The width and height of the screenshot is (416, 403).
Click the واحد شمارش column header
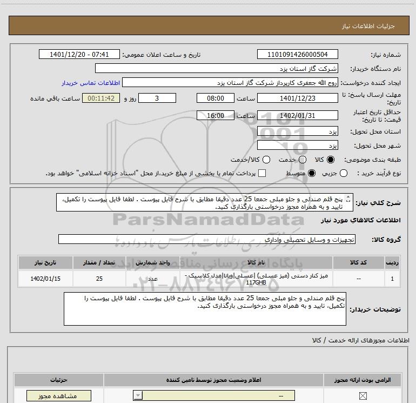[153, 262]
